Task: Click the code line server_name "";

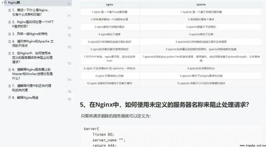Action: [x=109, y=140]
